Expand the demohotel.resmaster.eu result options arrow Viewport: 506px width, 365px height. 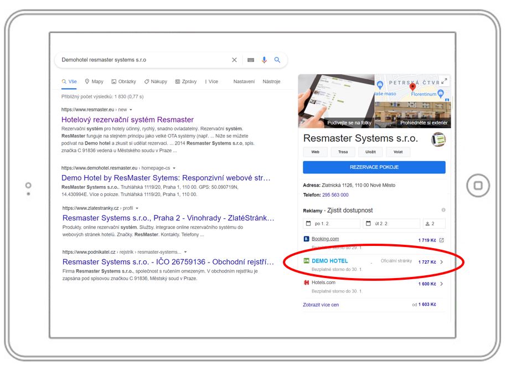pos(174,168)
